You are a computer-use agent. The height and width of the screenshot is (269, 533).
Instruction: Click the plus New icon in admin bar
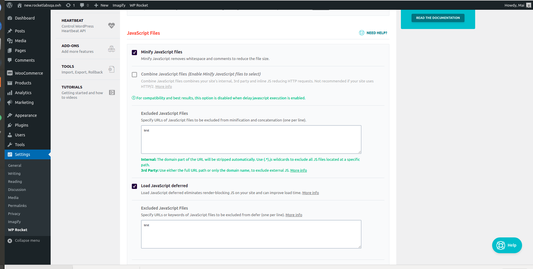(x=96, y=5)
